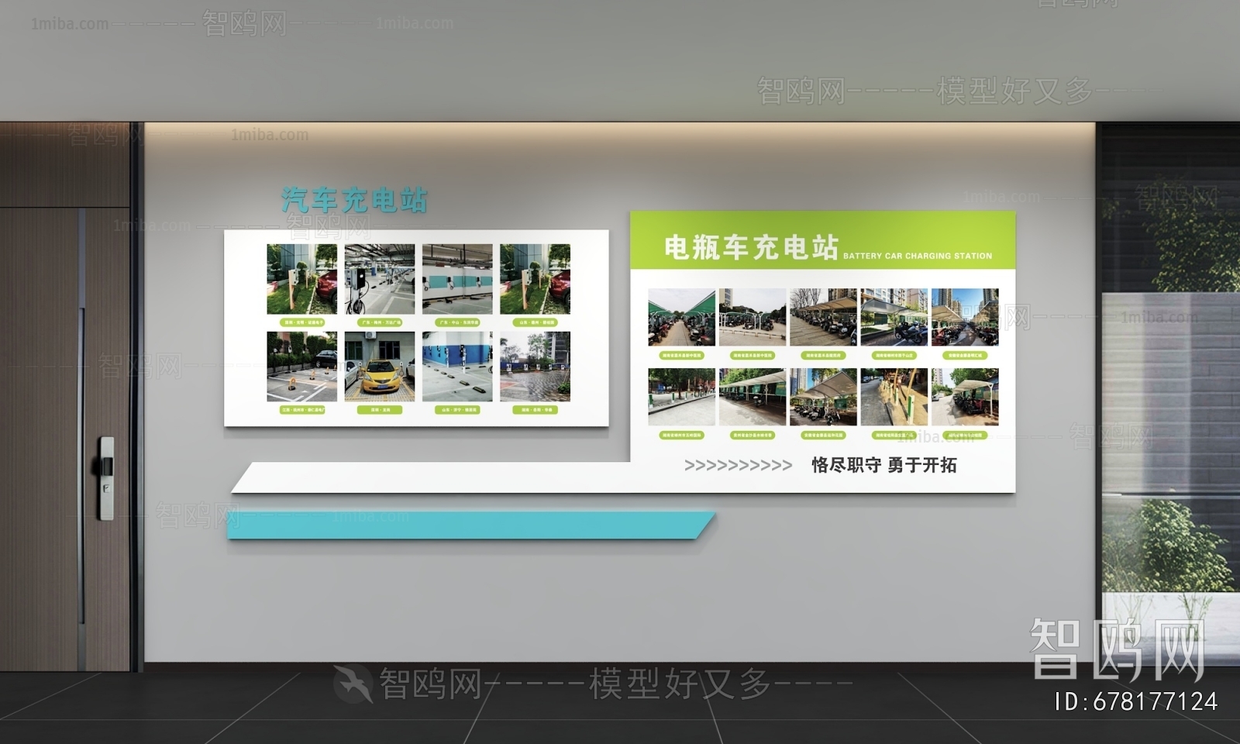Click the black car parking lot photo
The image size is (1240, 744).
tap(301, 367)
